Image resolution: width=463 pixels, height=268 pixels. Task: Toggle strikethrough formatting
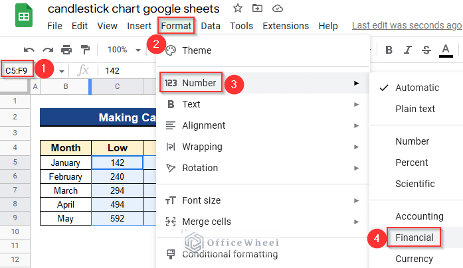coord(426,50)
